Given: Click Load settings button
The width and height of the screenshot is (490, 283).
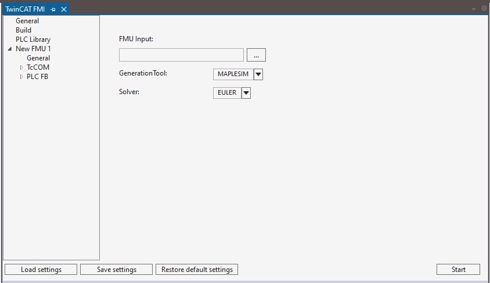Looking at the screenshot, I should click(41, 270).
